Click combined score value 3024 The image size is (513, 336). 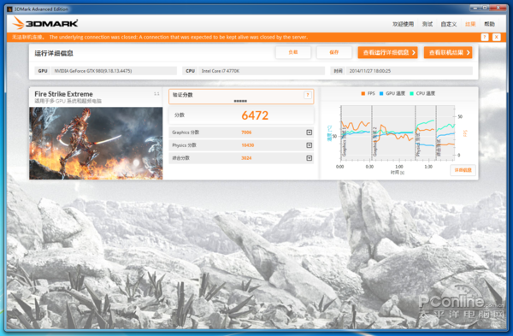(246, 158)
